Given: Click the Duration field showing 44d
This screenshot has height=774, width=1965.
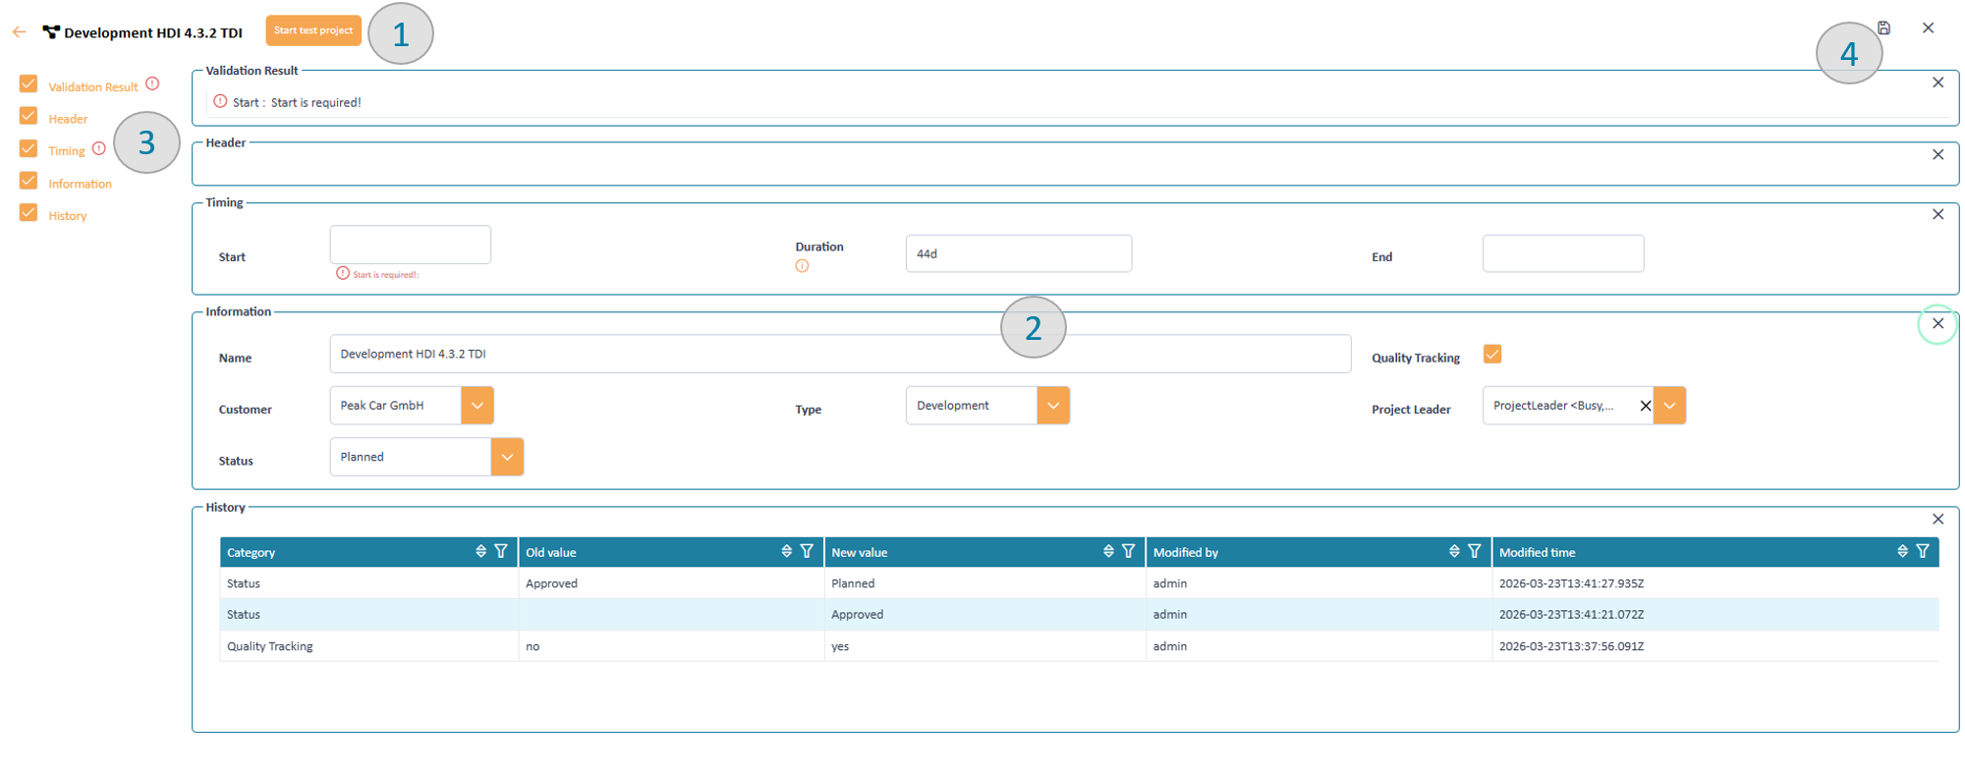Looking at the screenshot, I should pyautogui.click(x=1019, y=253).
